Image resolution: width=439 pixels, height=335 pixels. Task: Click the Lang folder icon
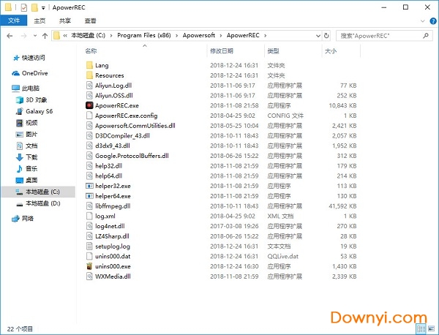[89, 65]
